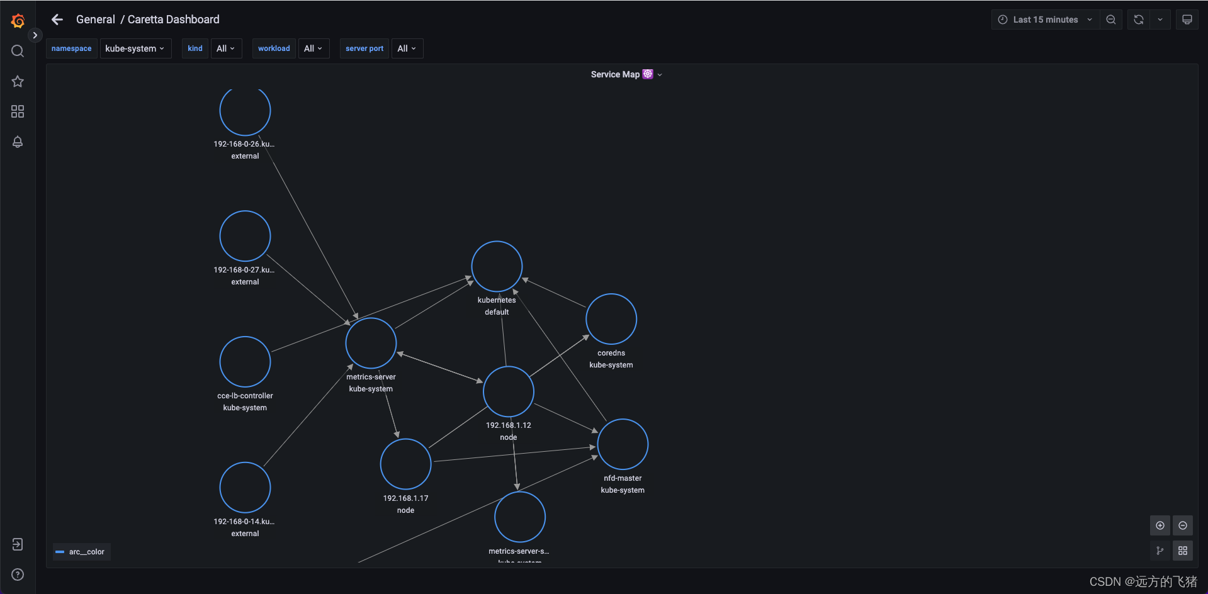1208x594 pixels.
Task: Refresh the dashboard
Action: pos(1139,20)
